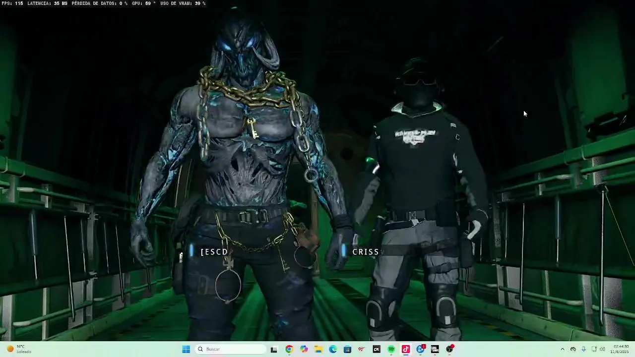The image size is (635, 357).
Task: Click the GPU: 59 ° overlay stat
Action: pyautogui.click(x=143, y=3)
